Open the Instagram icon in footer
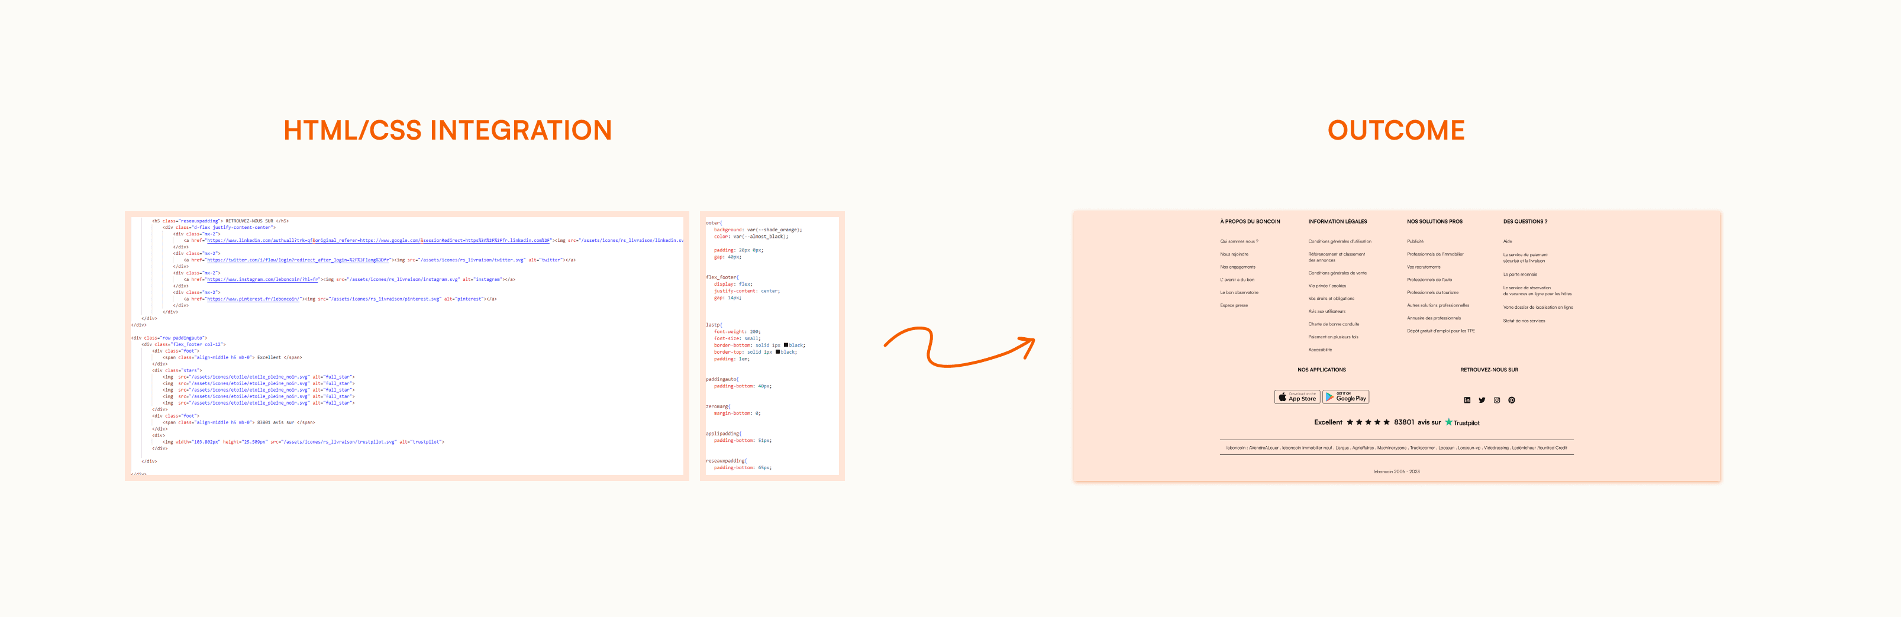 [x=1496, y=400]
